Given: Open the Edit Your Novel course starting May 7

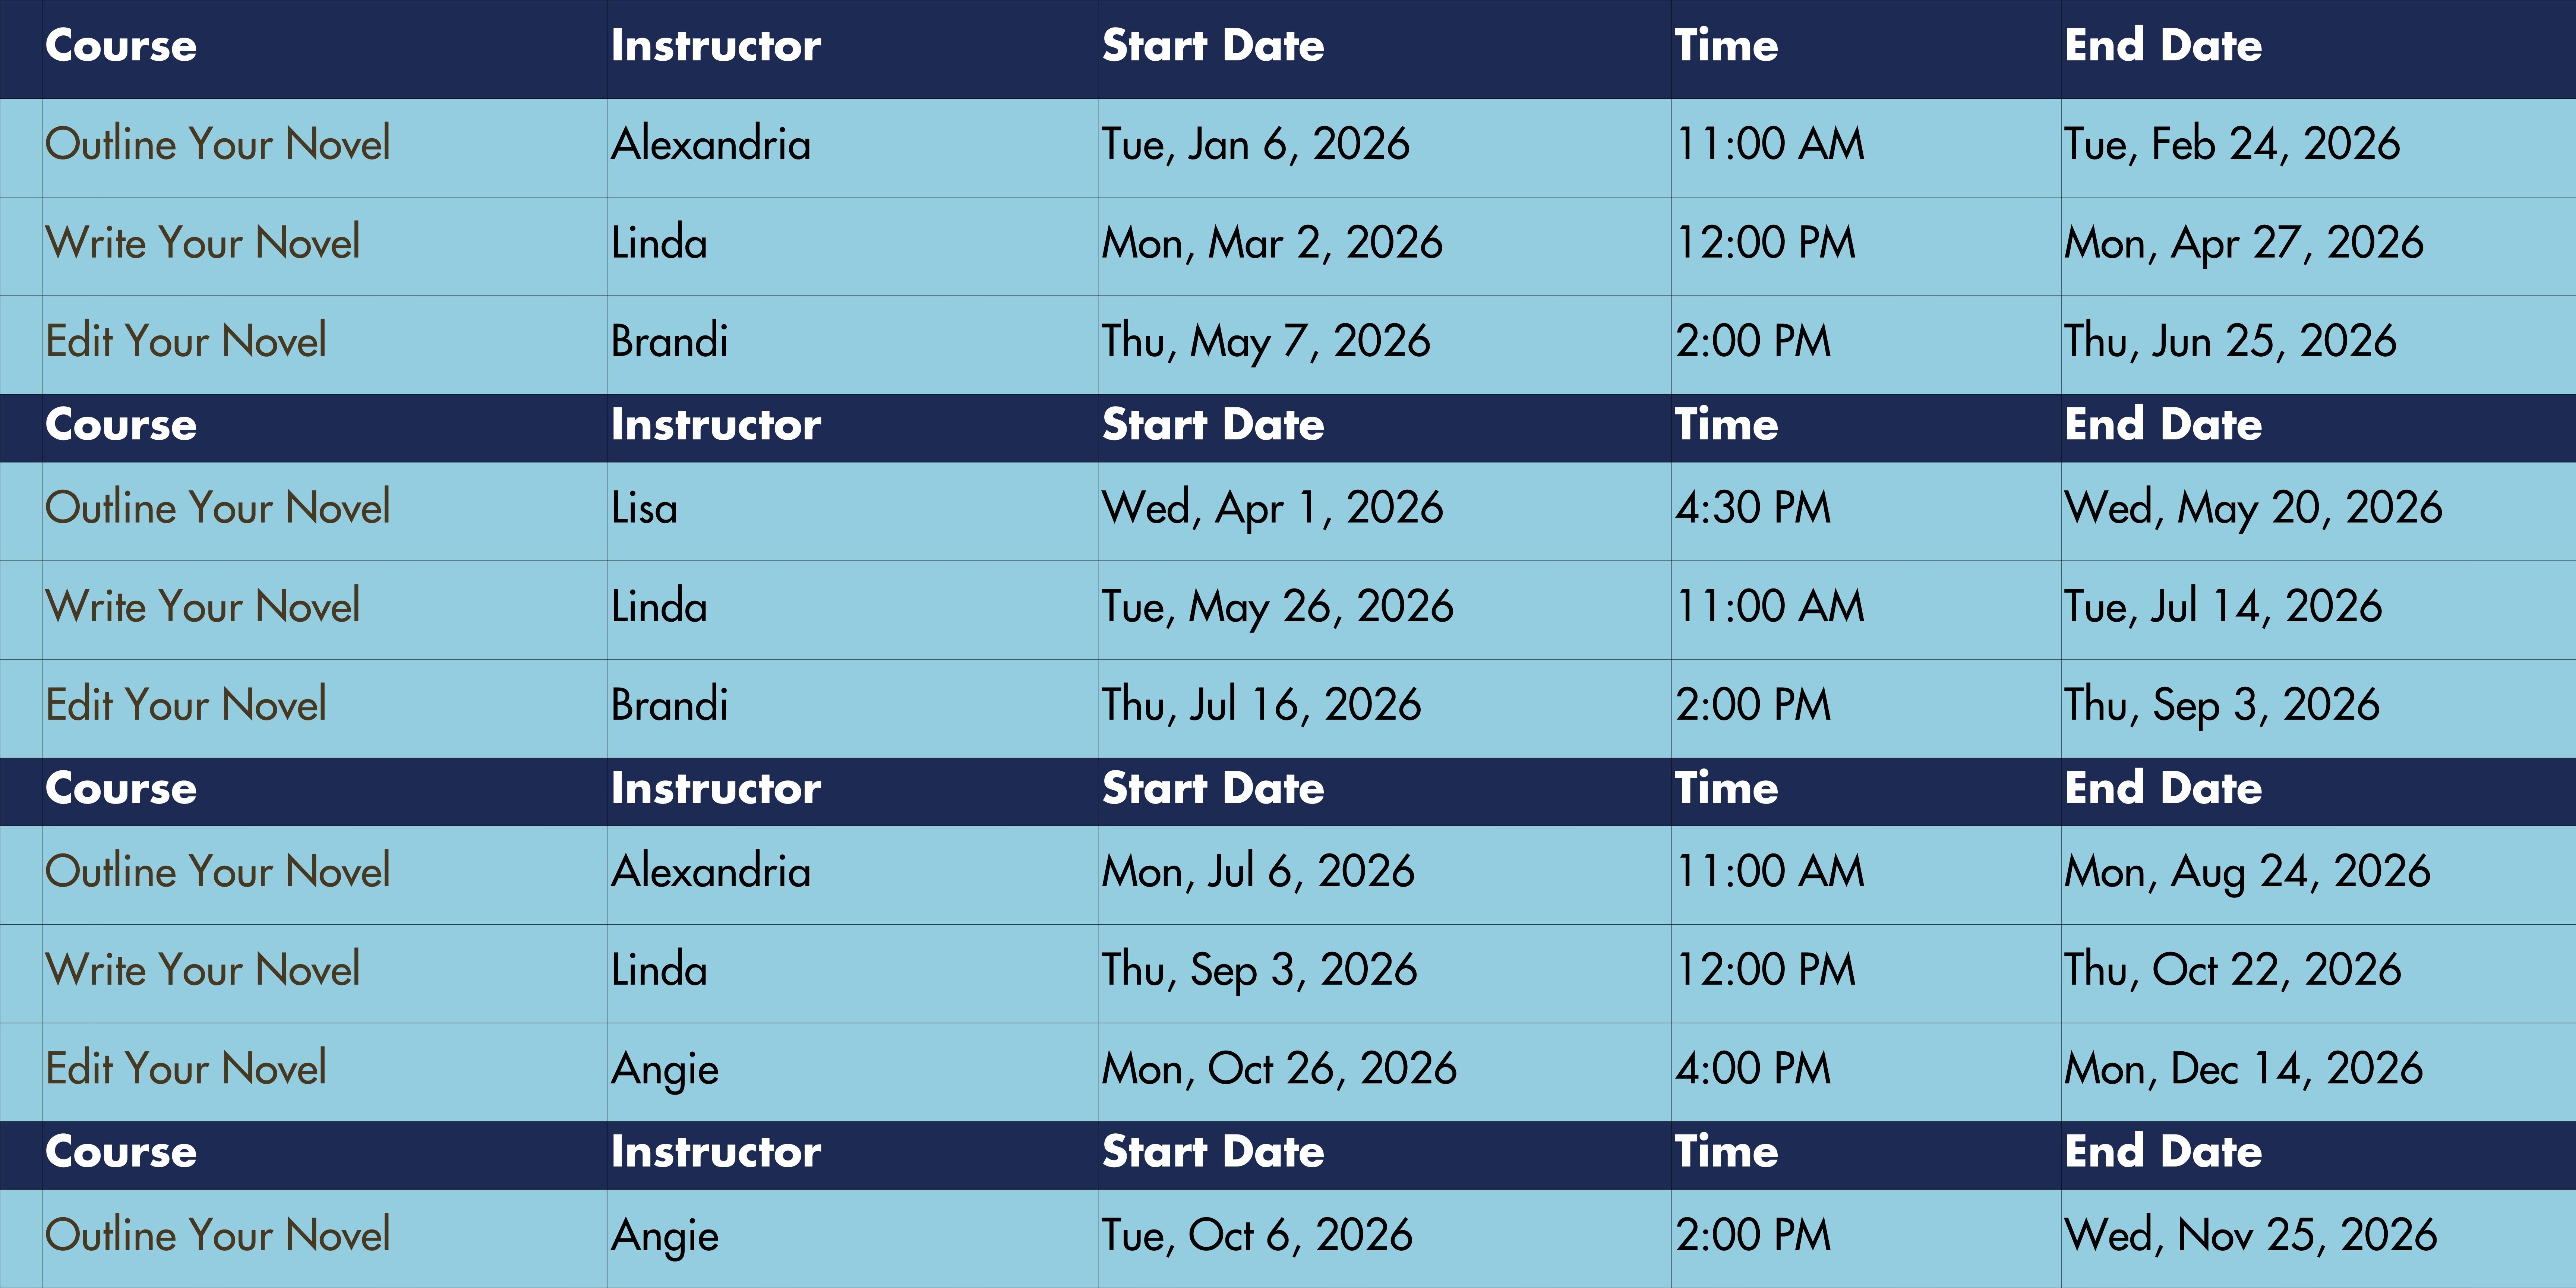Looking at the screenshot, I should coord(186,341).
